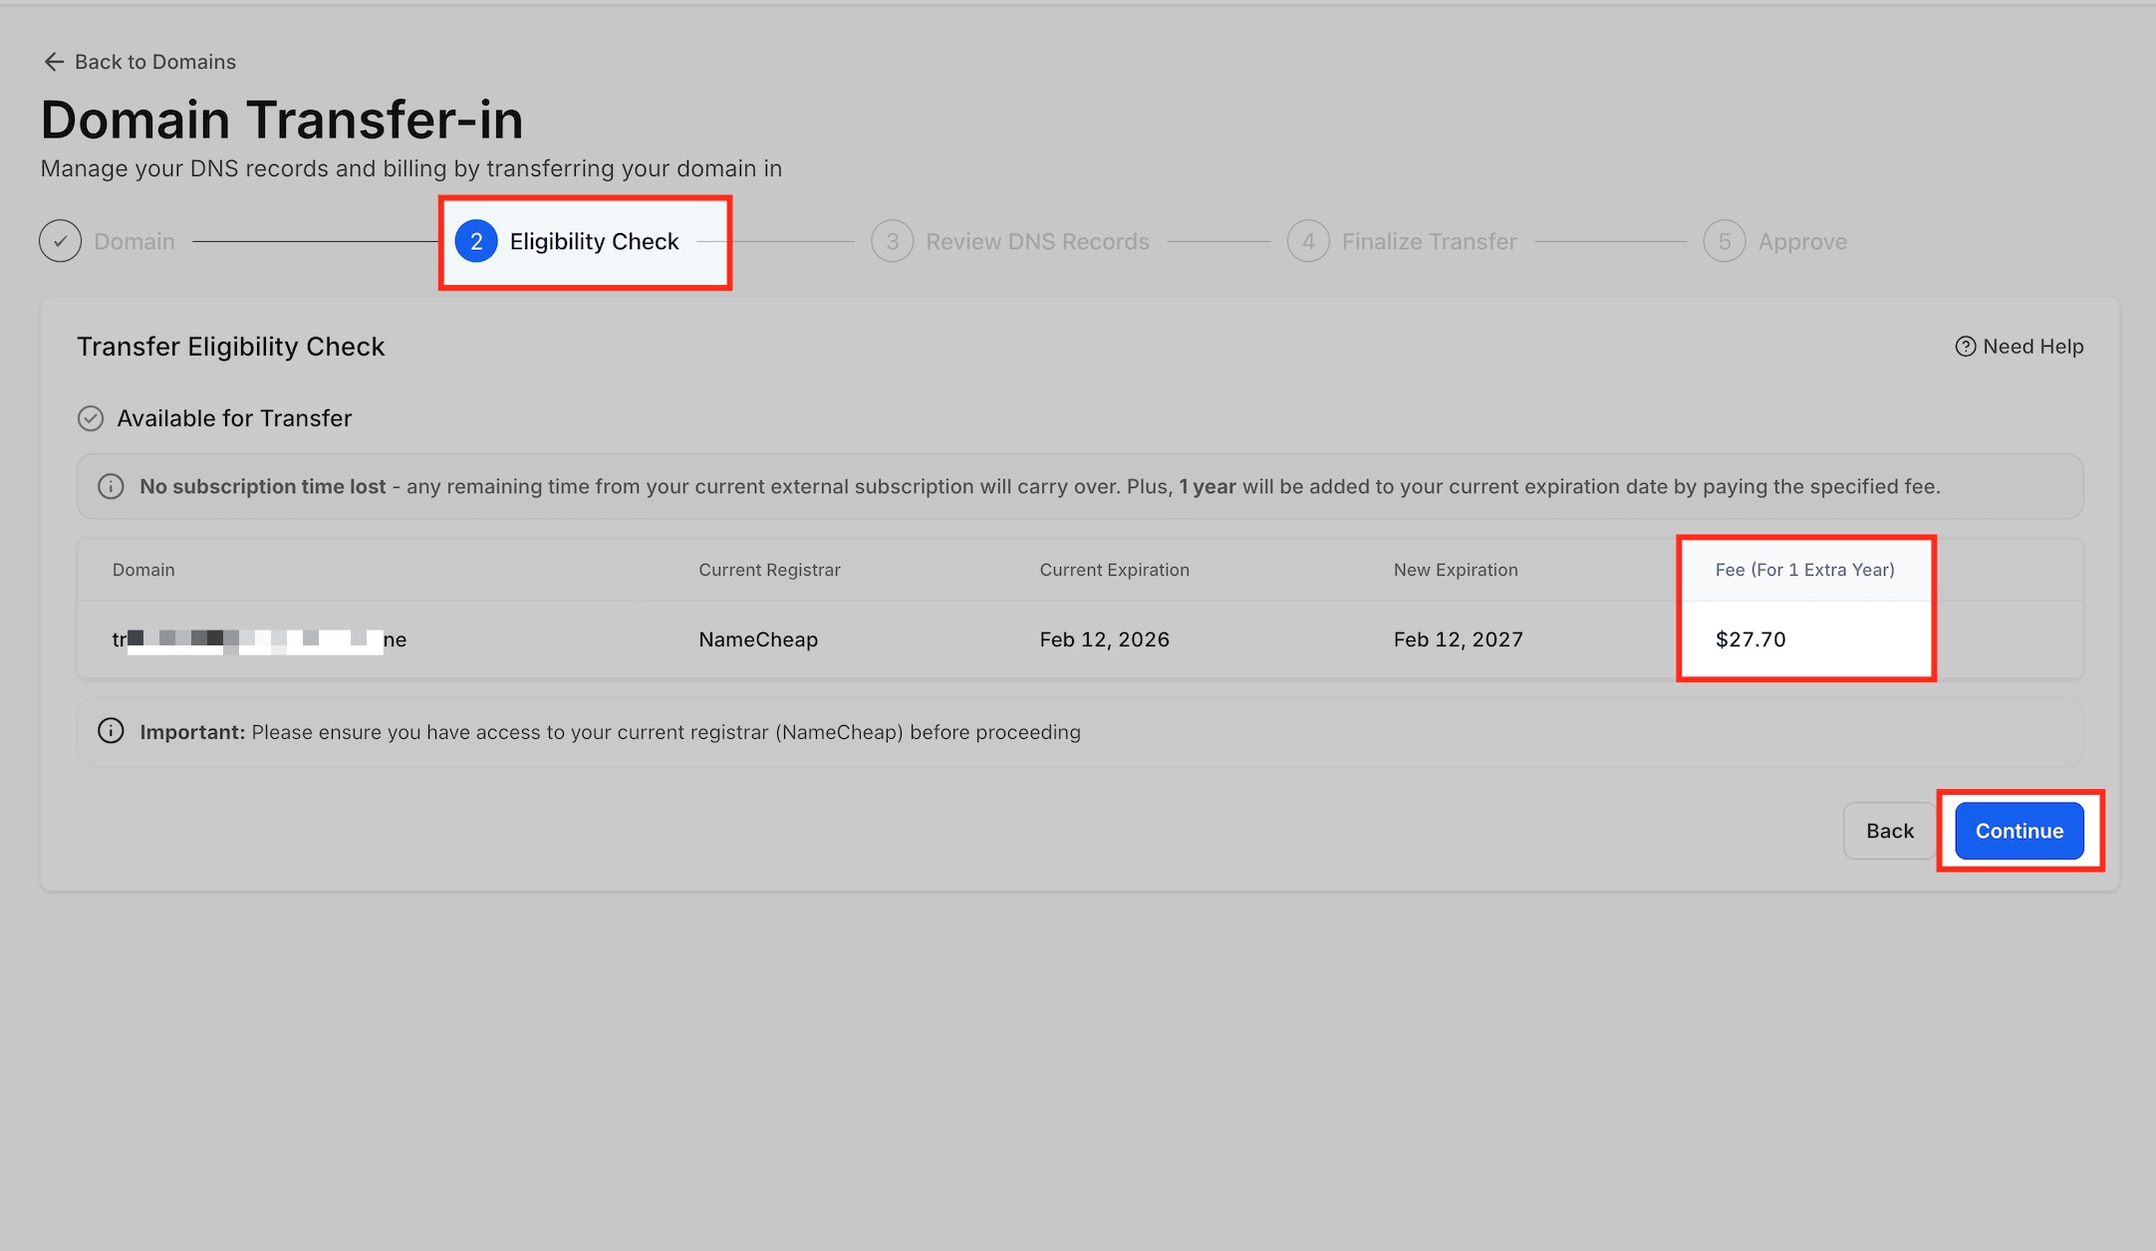Select the Review DNS Records step label
Image resolution: width=2156 pixels, height=1251 pixels.
pyautogui.click(x=1037, y=241)
